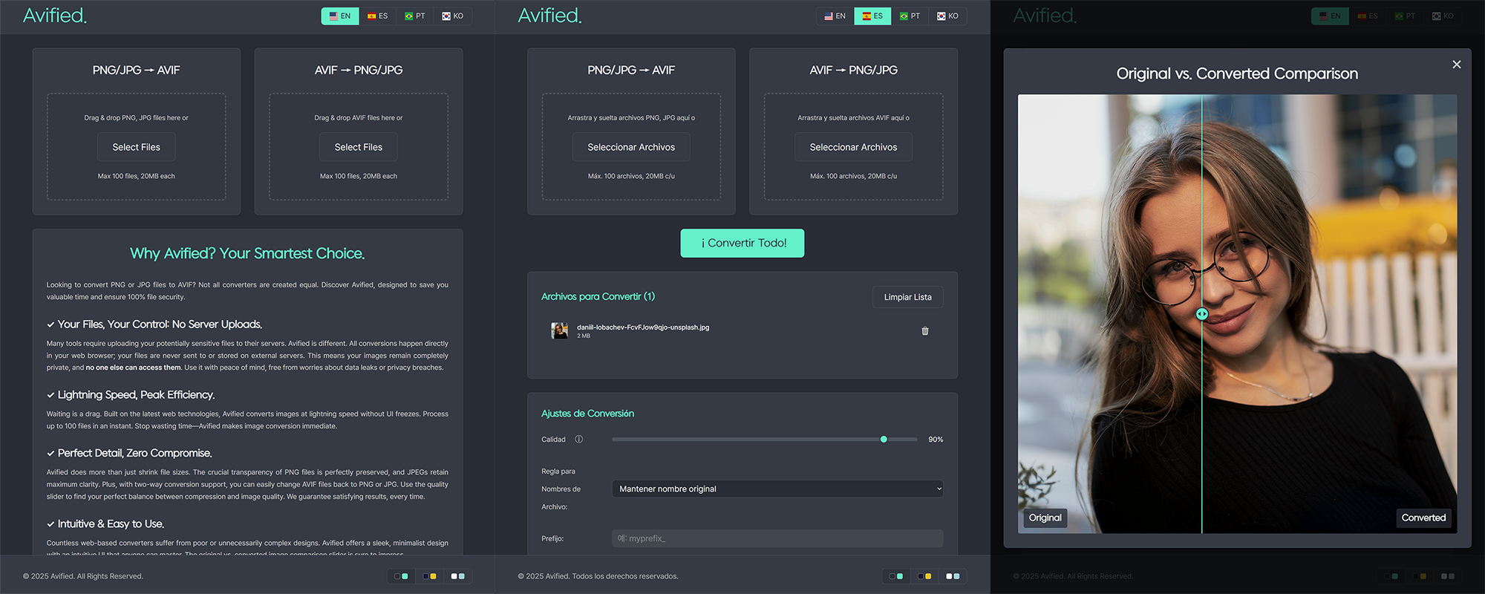Focus the Prefijo input field
1485x594 pixels.
777,538
